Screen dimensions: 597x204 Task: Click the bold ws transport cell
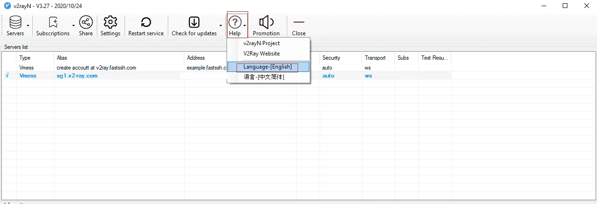(368, 76)
